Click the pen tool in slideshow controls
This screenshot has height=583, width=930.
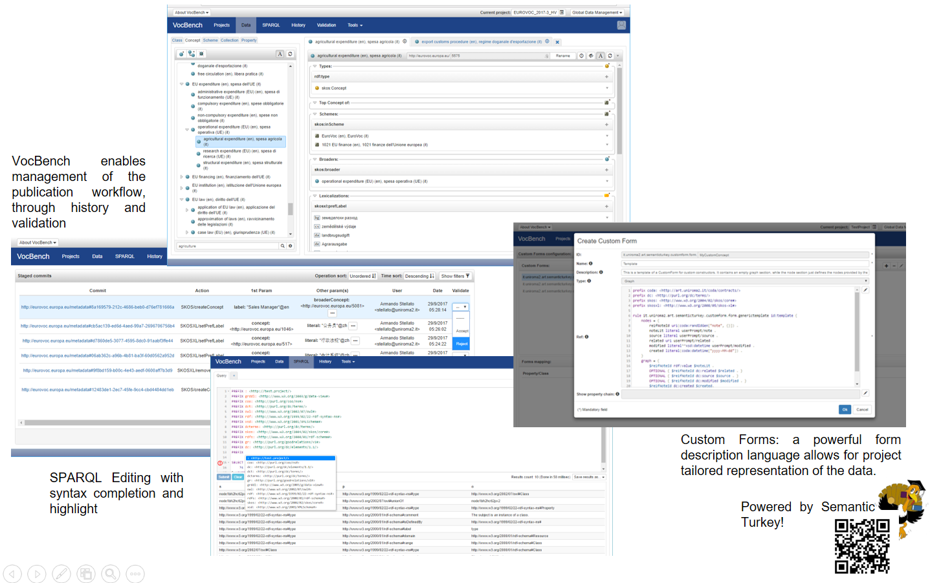point(61,573)
